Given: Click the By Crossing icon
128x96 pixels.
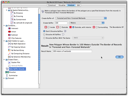Looking at the screenshot, I should coord(12,16).
